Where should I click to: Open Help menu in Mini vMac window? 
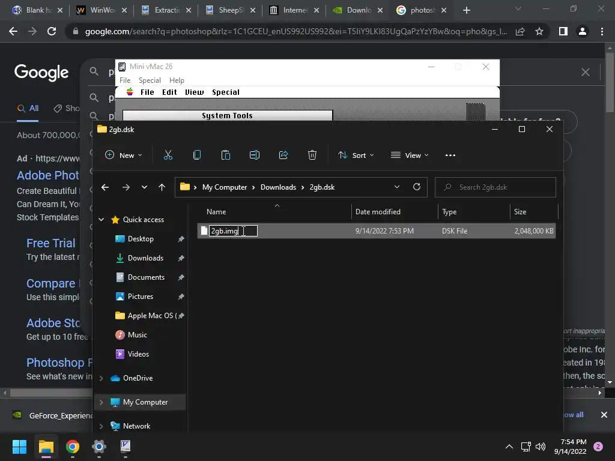click(x=177, y=80)
